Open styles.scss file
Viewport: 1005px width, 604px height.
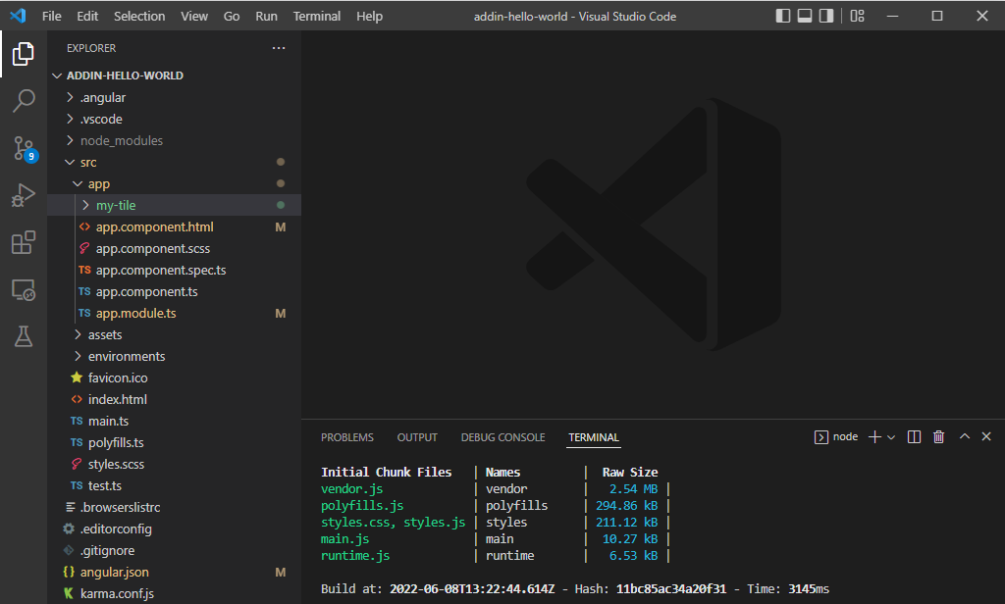175,464
